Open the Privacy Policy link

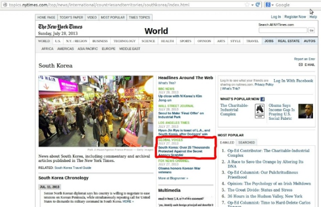tap(264, 85)
